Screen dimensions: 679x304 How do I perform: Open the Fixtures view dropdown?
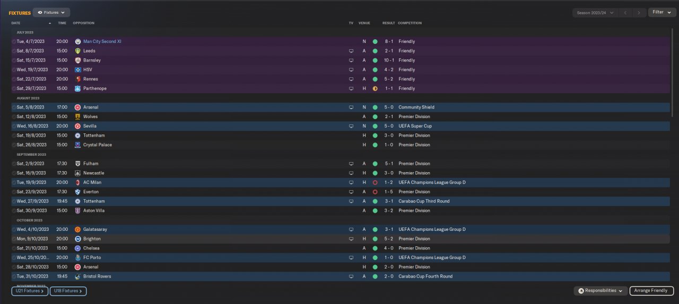pos(51,12)
